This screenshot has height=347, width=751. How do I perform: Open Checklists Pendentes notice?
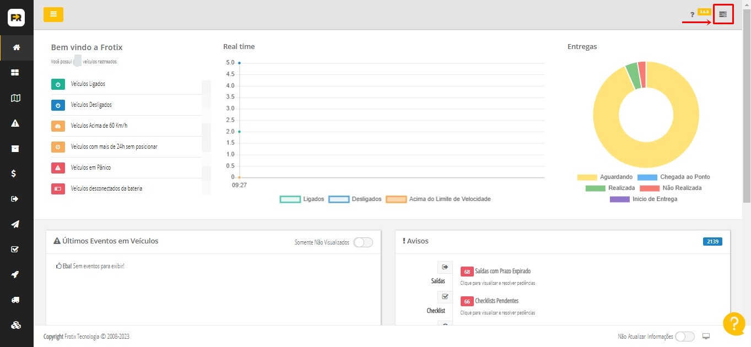point(496,301)
